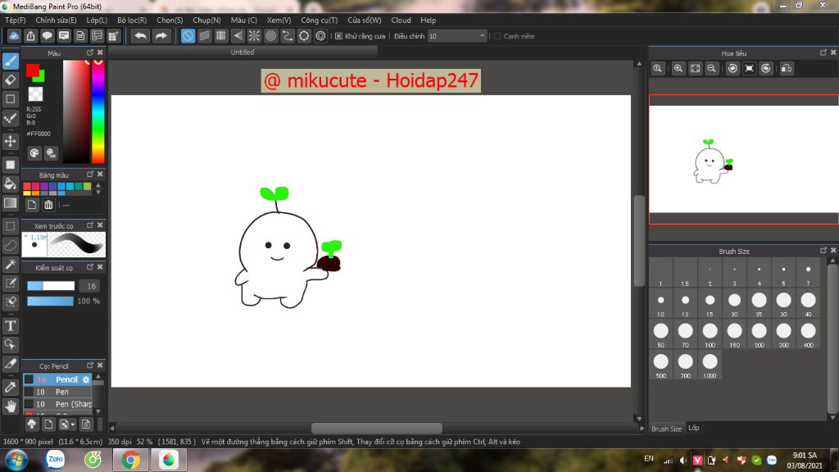Enable the crisscross grid snap guide

tap(221, 36)
